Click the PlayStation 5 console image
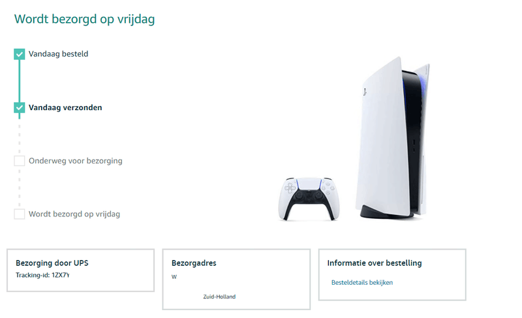The image size is (522, 318). tap(393, 138)
